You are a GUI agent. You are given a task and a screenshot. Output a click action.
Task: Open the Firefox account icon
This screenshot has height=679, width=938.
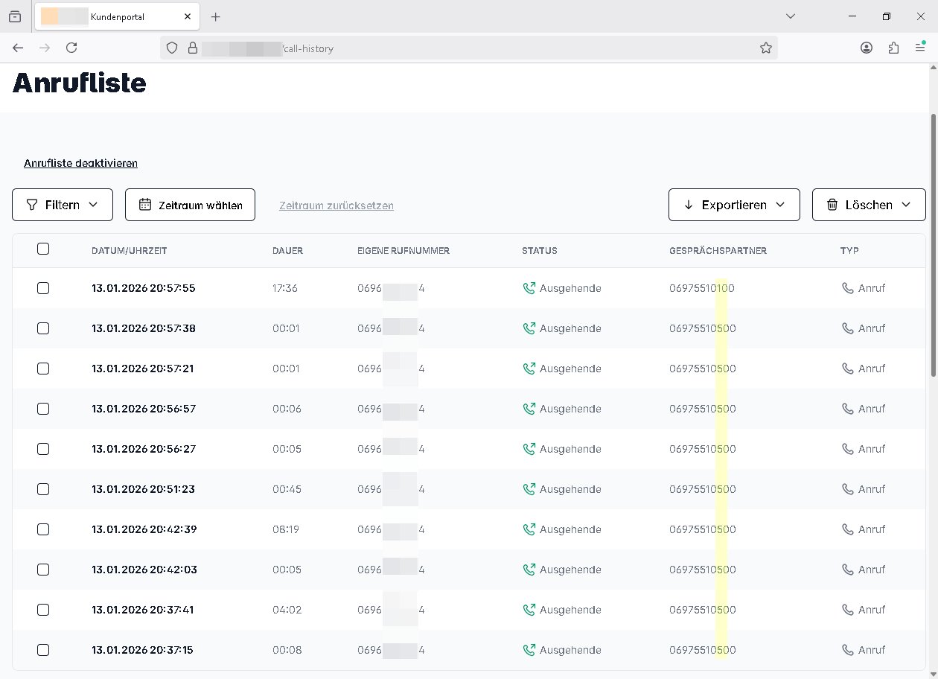[x=867, y=48]
